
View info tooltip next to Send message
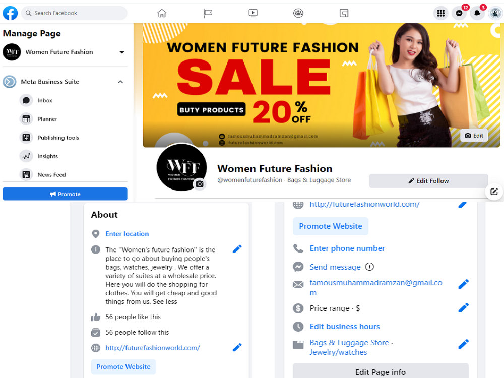click(x=370, y=267)
